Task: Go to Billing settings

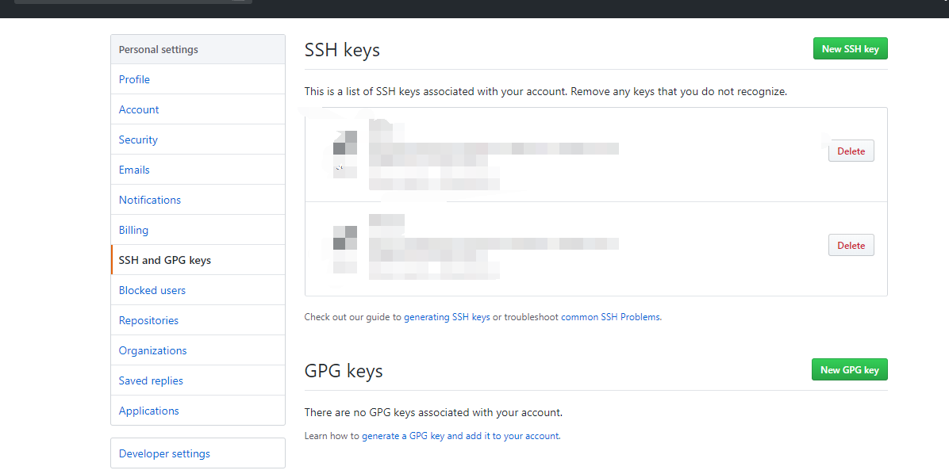Action: tap(198, 231)
